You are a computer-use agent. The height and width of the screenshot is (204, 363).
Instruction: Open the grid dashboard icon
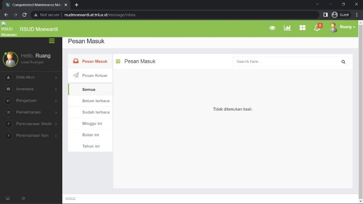[x=302, y=28]
